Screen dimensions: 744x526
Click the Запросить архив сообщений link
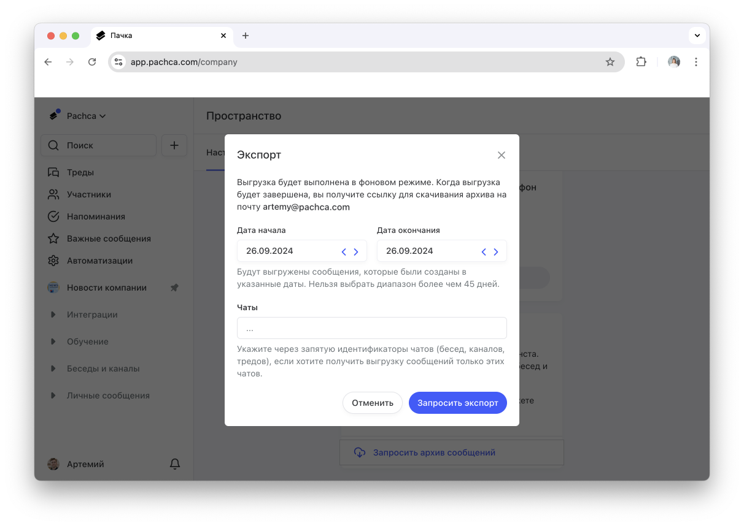[433, 452]
